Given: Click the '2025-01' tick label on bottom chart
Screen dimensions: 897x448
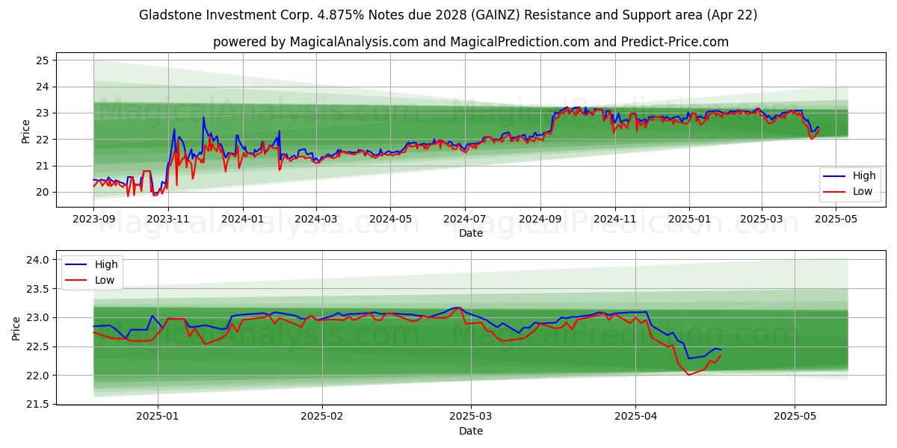Looking at the screenshot, I should pos(159,417).
